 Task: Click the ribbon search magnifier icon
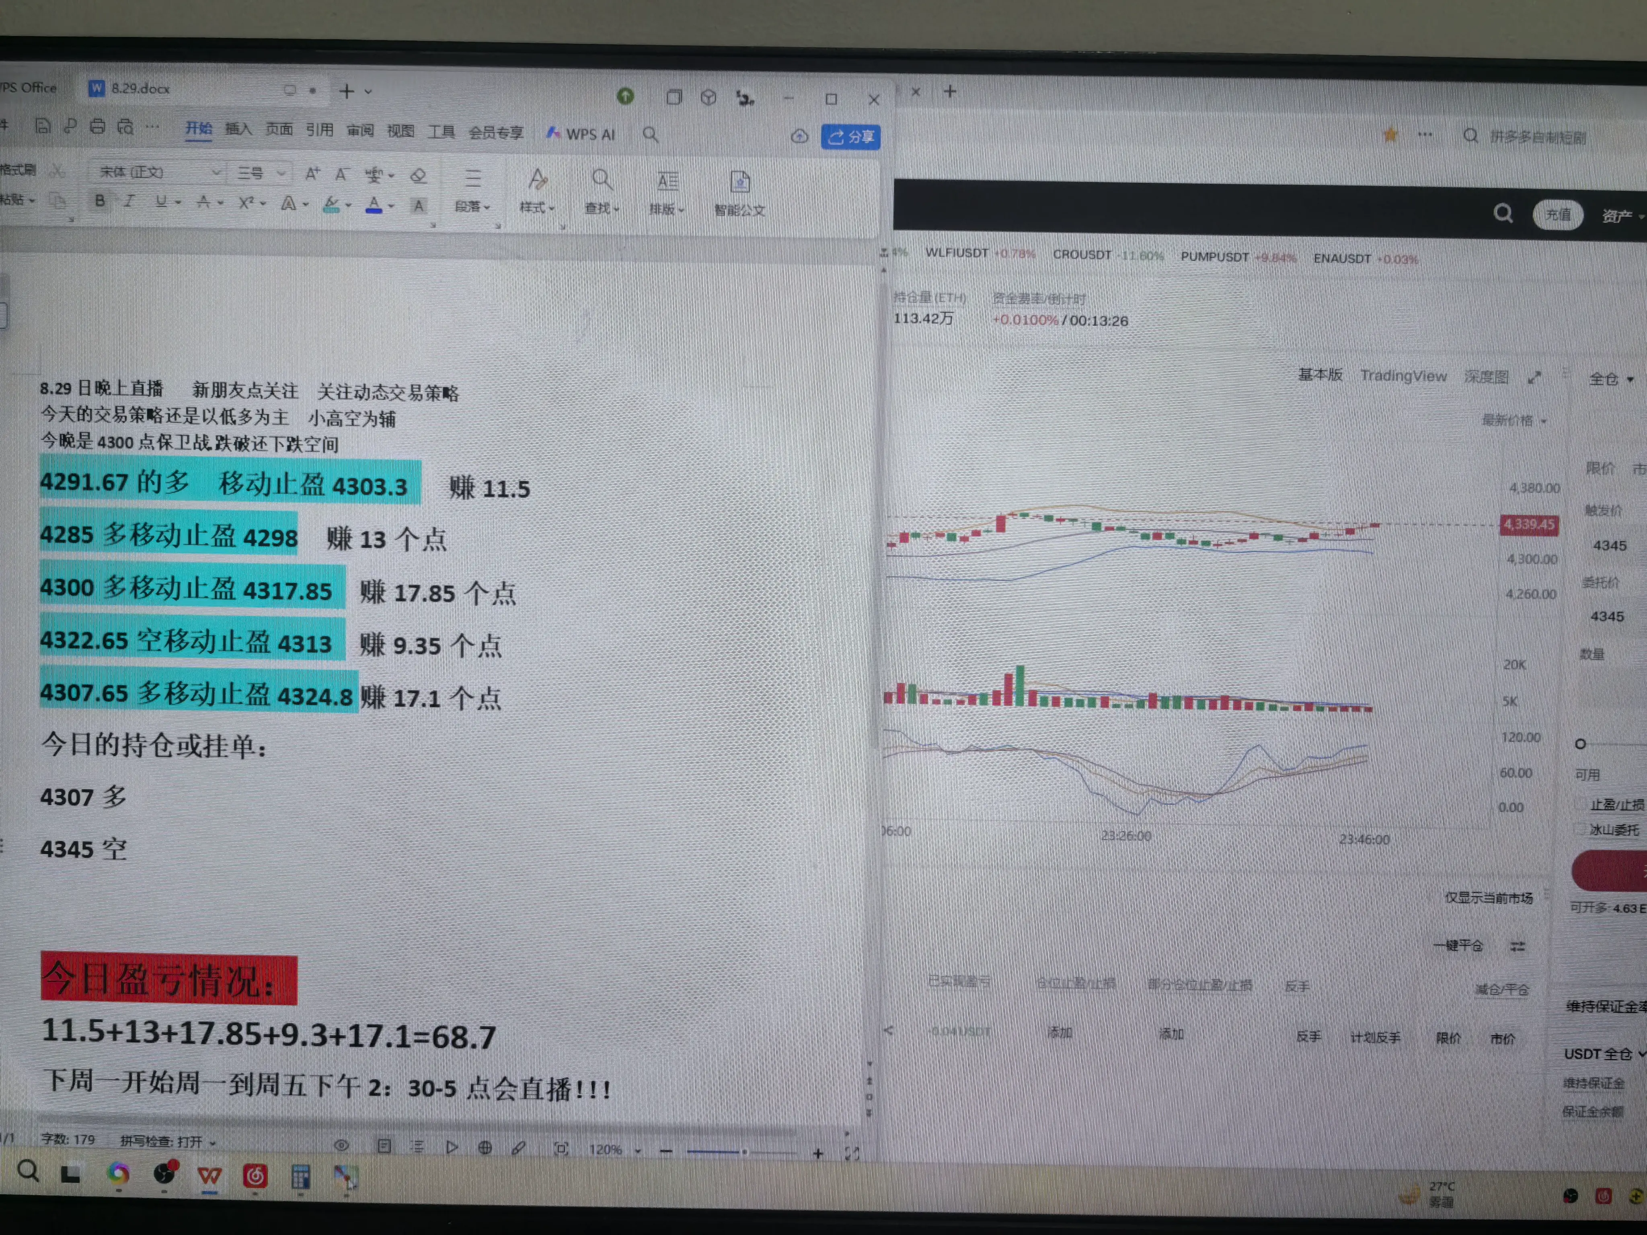(650, 135)
